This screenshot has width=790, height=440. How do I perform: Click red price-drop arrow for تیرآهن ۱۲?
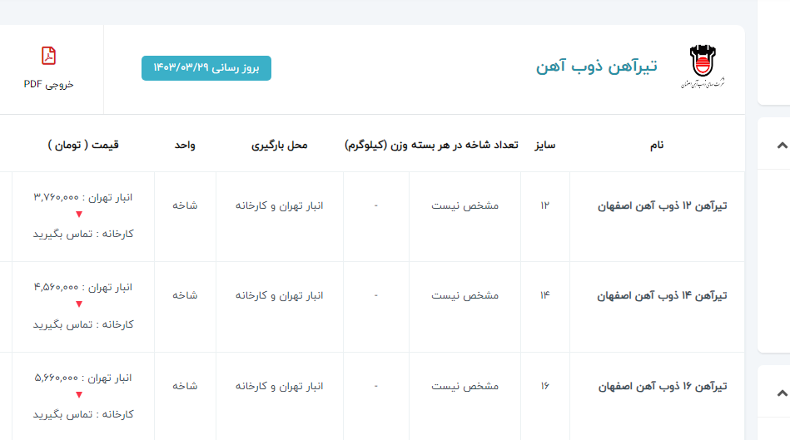click(x=79, y=215)
